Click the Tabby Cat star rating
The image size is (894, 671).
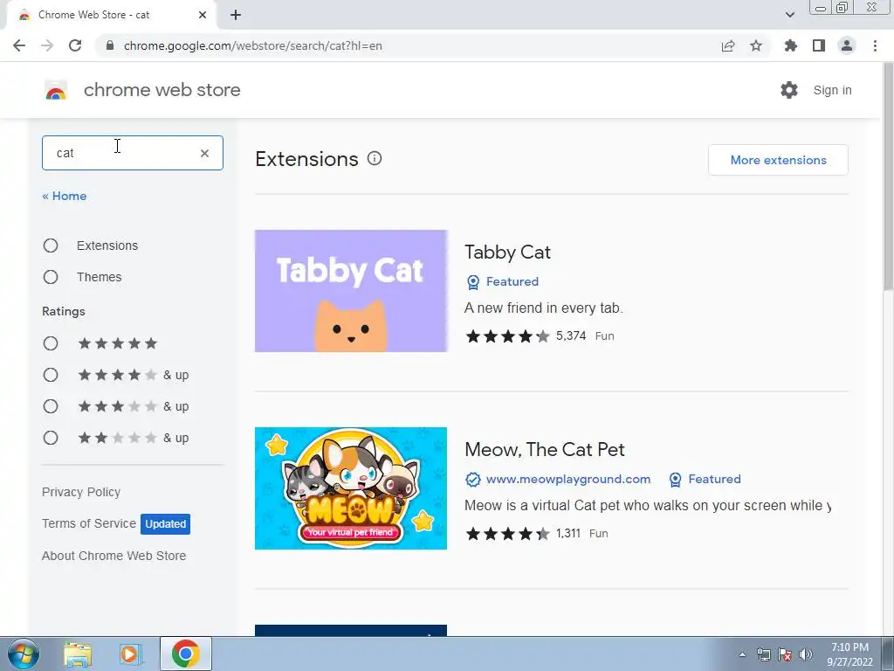[x=507, y=336]
